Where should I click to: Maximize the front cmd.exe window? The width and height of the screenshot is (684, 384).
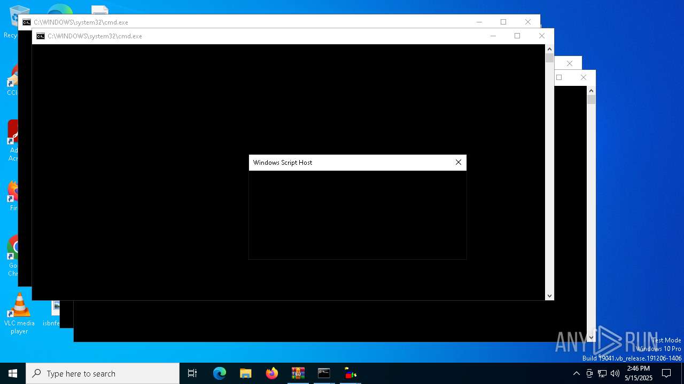517,36
